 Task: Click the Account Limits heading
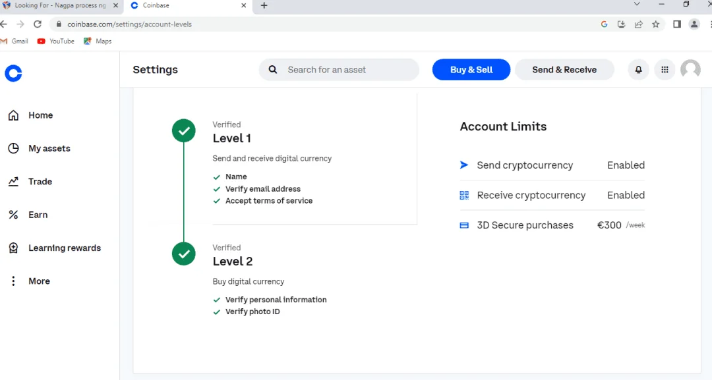[503, 126]
